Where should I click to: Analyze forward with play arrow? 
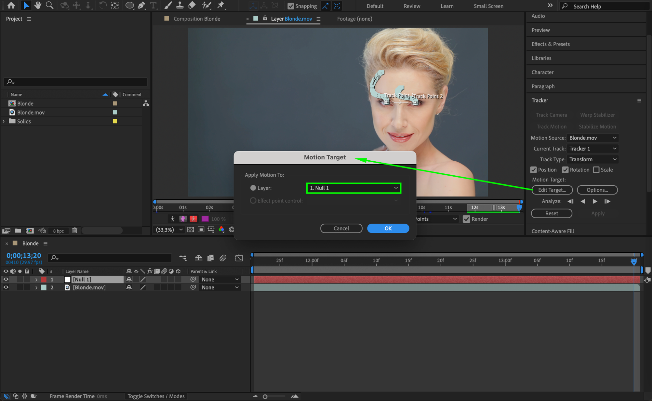(x=595, y=201)
